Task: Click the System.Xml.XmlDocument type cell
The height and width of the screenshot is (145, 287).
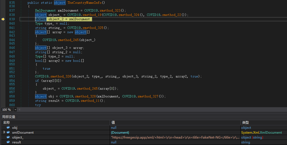Action: click(x=262, y=132)
